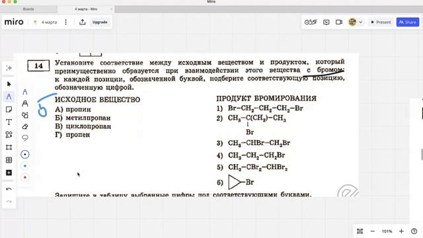Click the user avatar
Viewport: 423px width, 238px height.
(352, 22)
